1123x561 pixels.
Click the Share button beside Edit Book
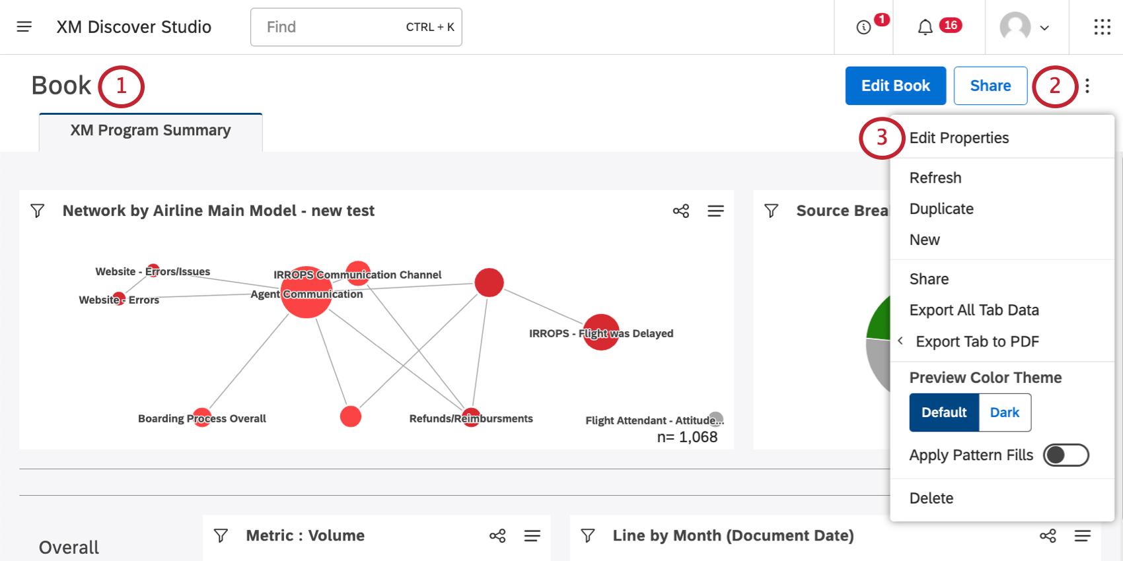(x=990, y=86)
